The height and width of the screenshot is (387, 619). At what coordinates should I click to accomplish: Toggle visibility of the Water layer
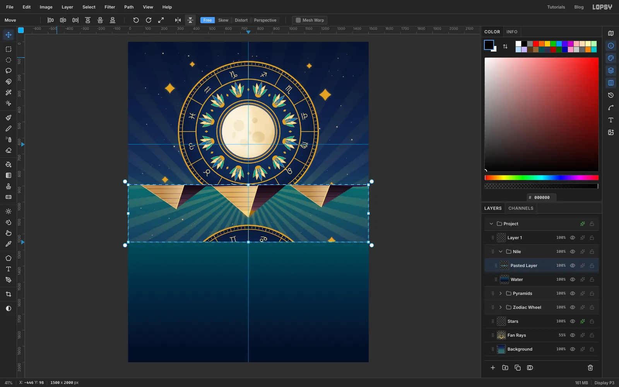tap(573, 279)
